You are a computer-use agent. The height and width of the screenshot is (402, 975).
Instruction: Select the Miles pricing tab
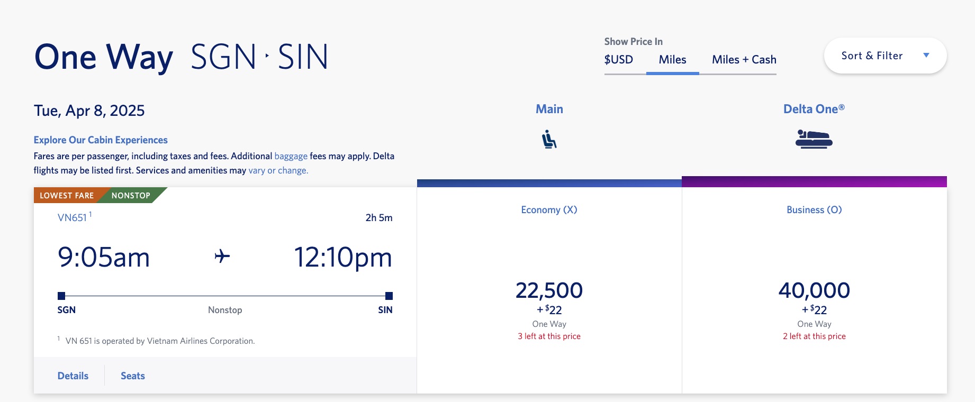(672, 60)
